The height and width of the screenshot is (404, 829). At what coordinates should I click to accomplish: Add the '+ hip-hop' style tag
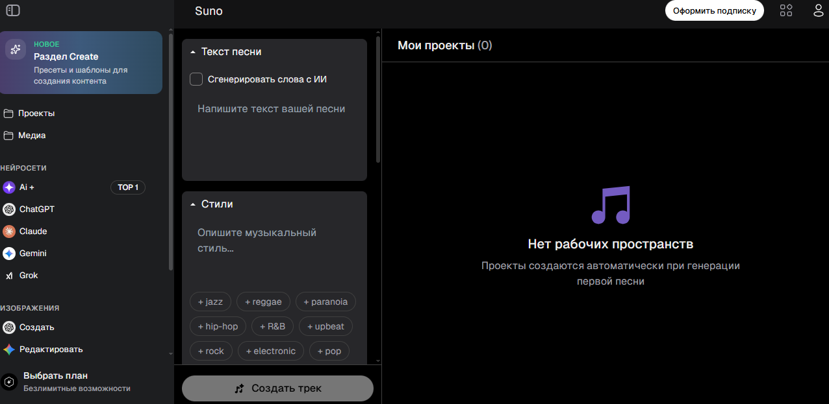tap(218, 326)
